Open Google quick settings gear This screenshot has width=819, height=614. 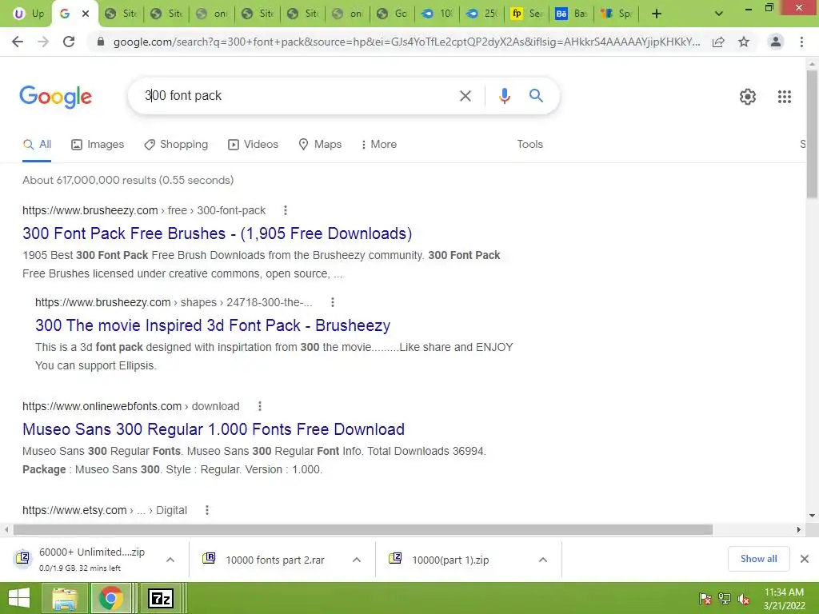[x=748, y=96]
